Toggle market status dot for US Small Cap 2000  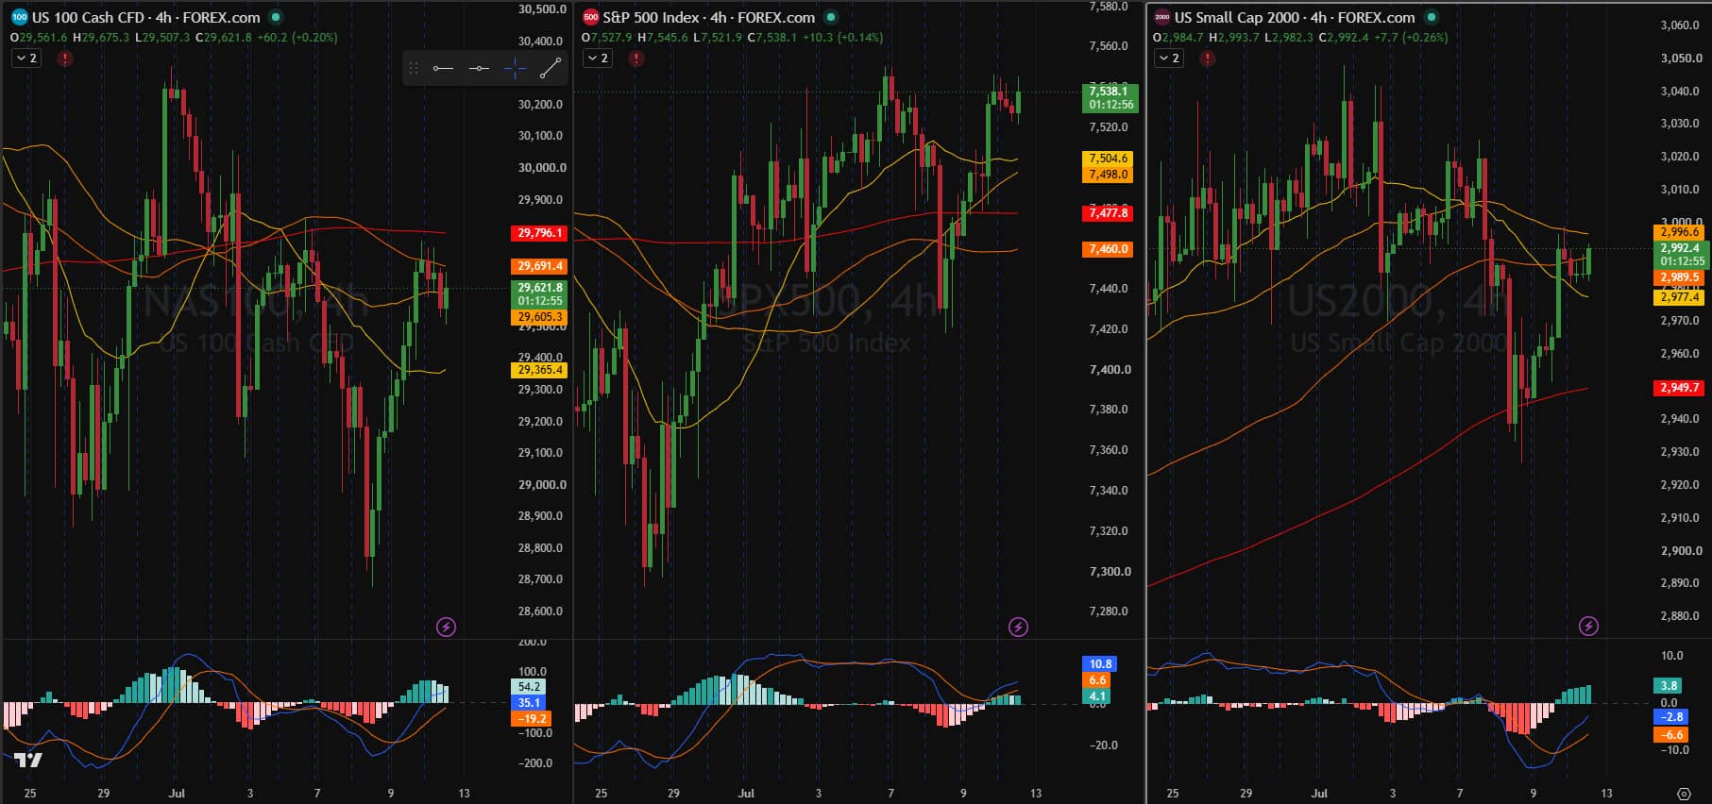[x=1431, y=17]
